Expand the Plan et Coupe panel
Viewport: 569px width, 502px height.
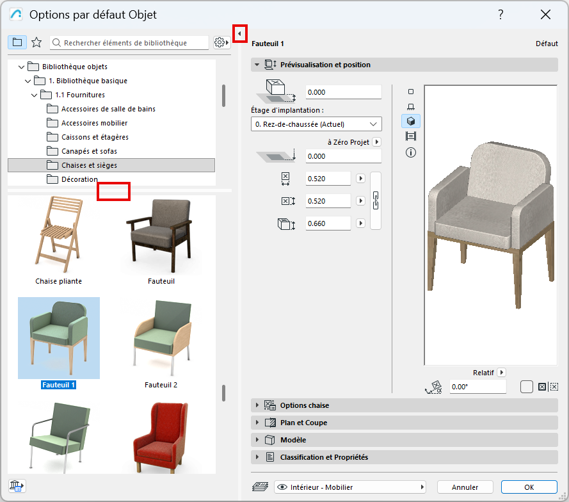405,423
